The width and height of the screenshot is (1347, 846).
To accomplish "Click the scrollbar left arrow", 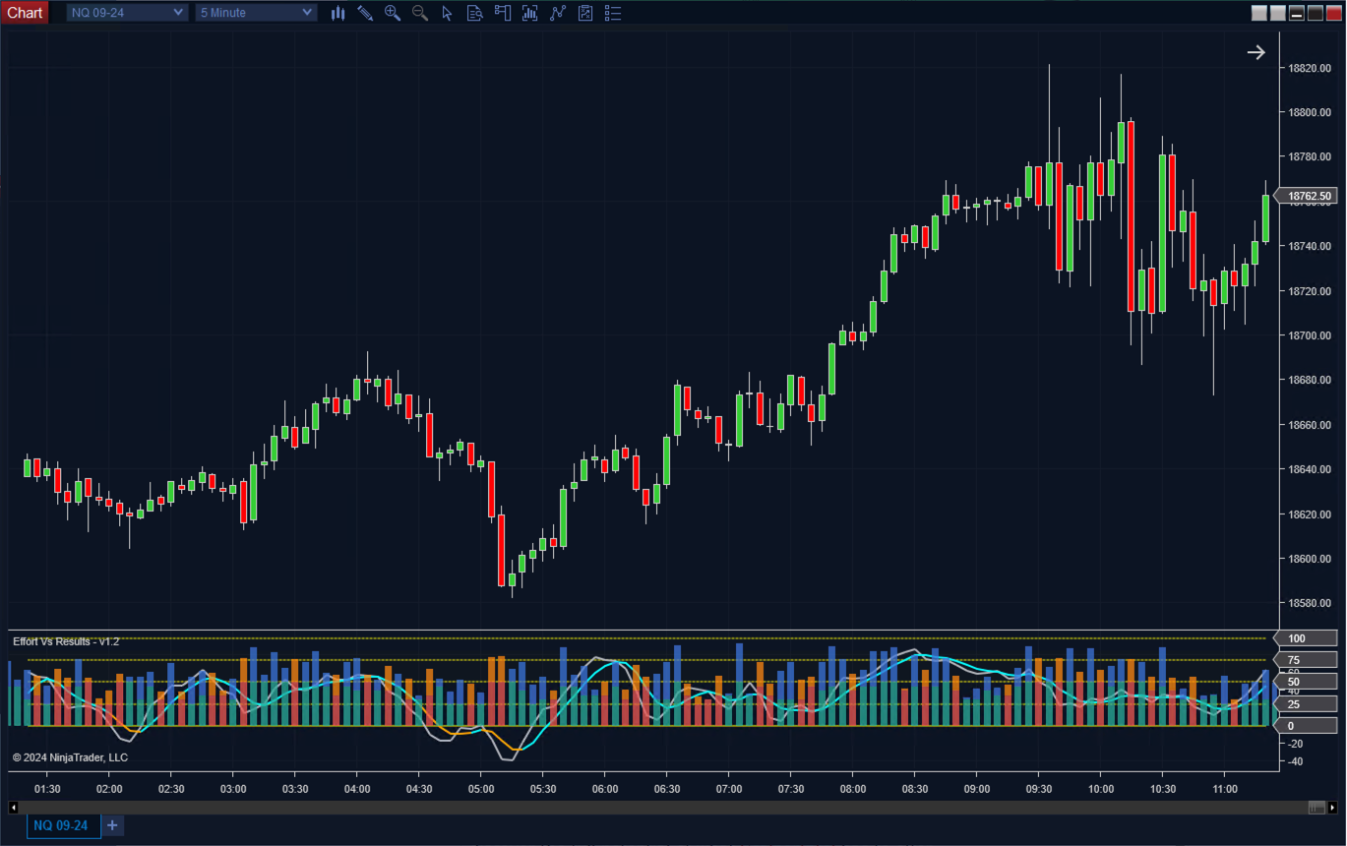I will (x=14, y=808).
